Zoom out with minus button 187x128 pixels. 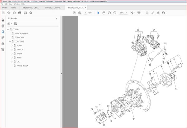point(109,13)
